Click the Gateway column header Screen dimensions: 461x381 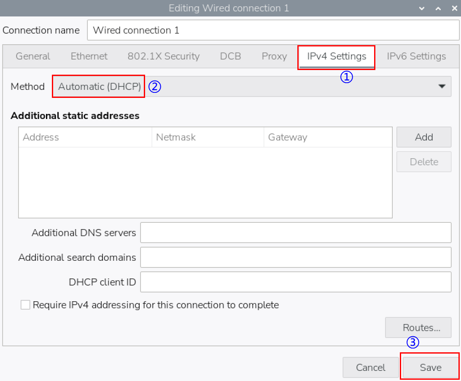[x=328, y=137]
